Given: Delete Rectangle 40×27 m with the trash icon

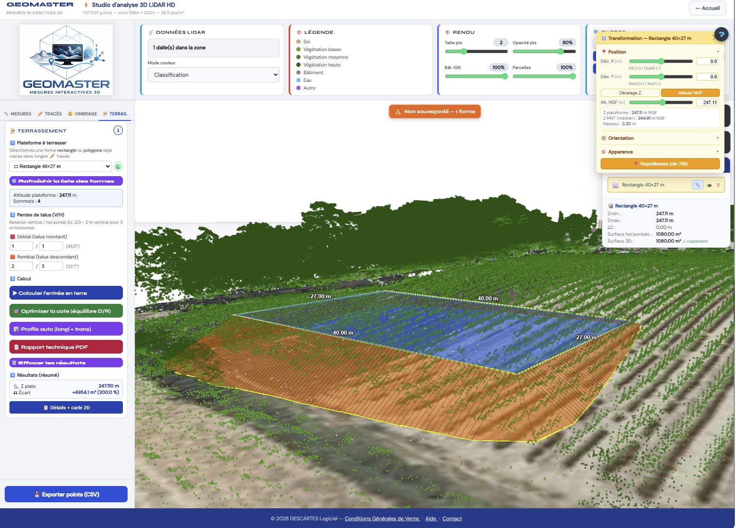Looking at the screenshot, I should pos(718,185).
